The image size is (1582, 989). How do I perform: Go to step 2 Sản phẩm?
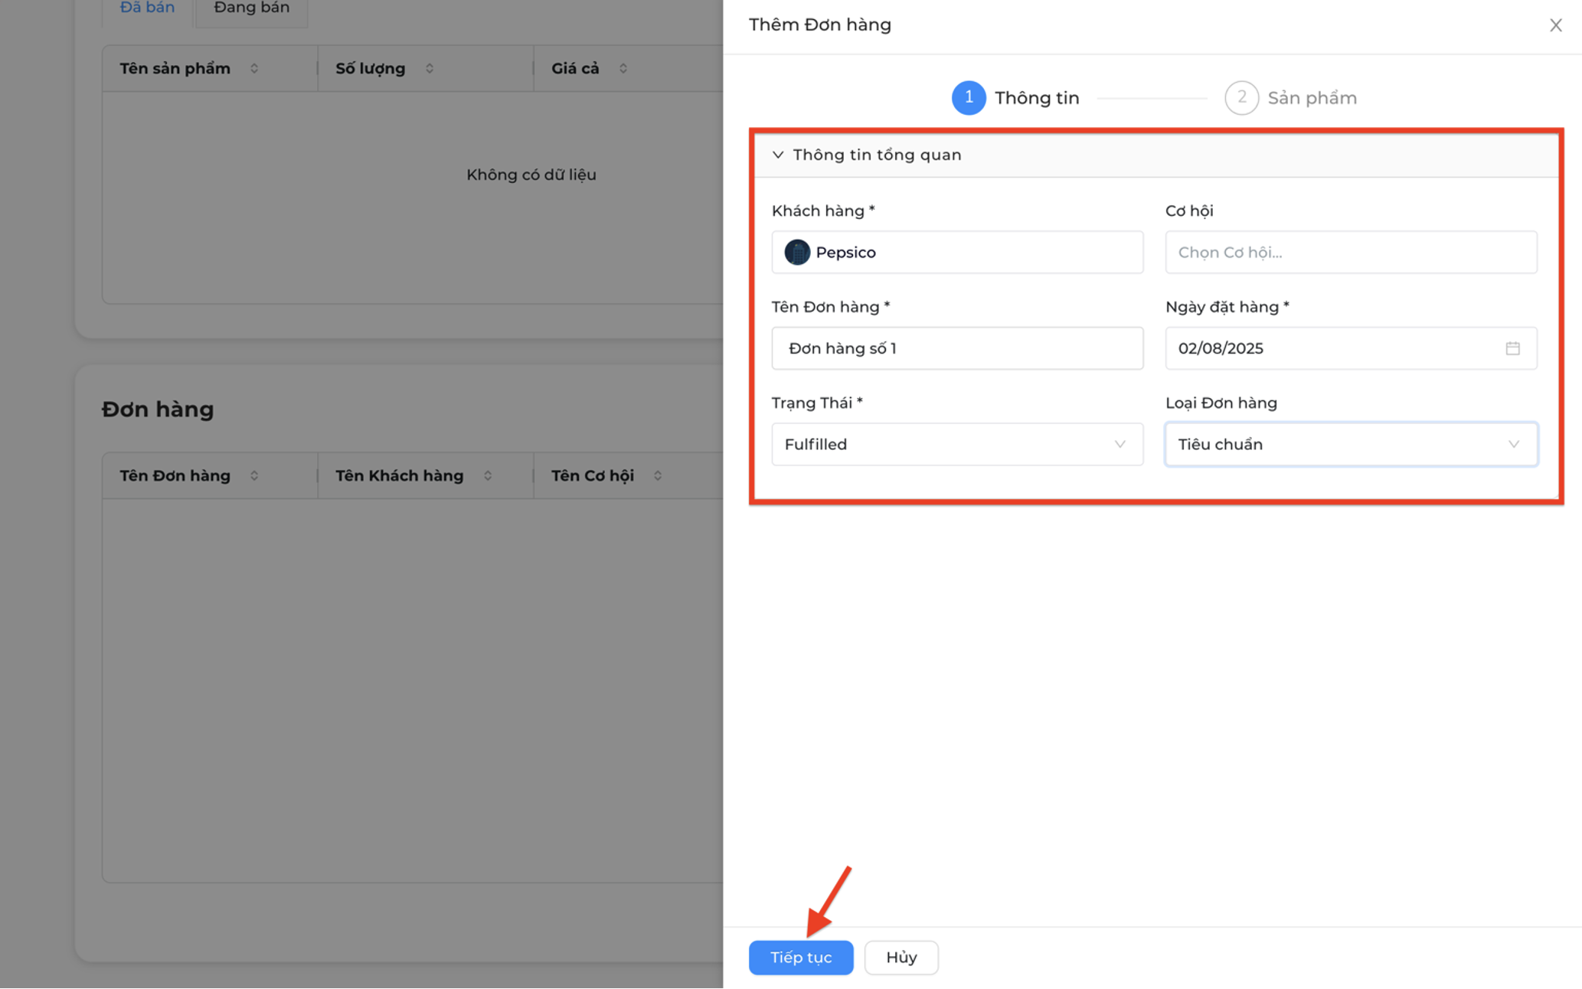pos(1291,98)
